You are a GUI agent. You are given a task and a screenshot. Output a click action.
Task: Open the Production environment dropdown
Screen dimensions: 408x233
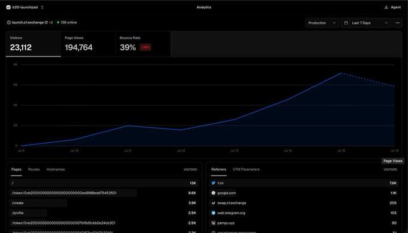coord(322,23)
